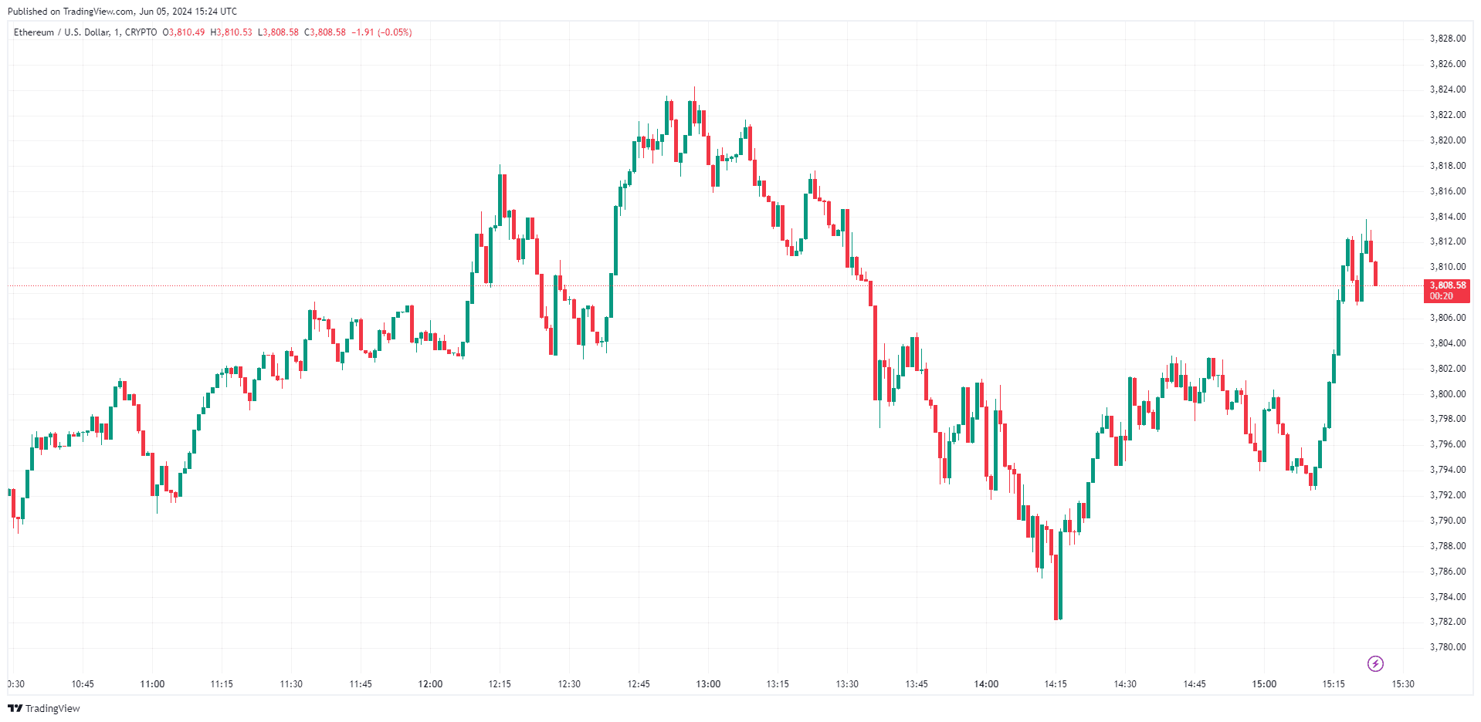Click the 'Published on TradingView.com' header text
Viewport: 1481px width, 722px height.
122,12
